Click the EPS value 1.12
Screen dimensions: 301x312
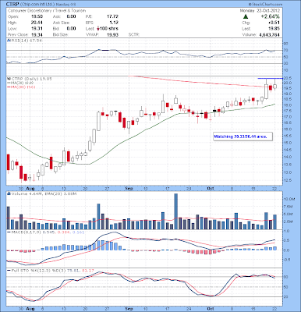tap(114, 23)
